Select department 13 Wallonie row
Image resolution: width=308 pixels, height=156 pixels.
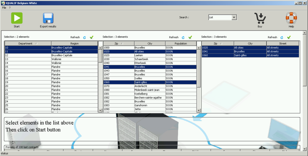point(51,59)
